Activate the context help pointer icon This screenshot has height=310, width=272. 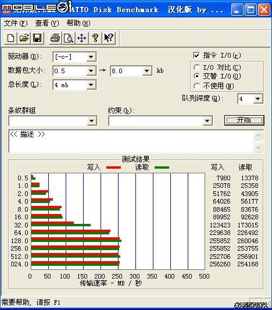tap(109, 38)
